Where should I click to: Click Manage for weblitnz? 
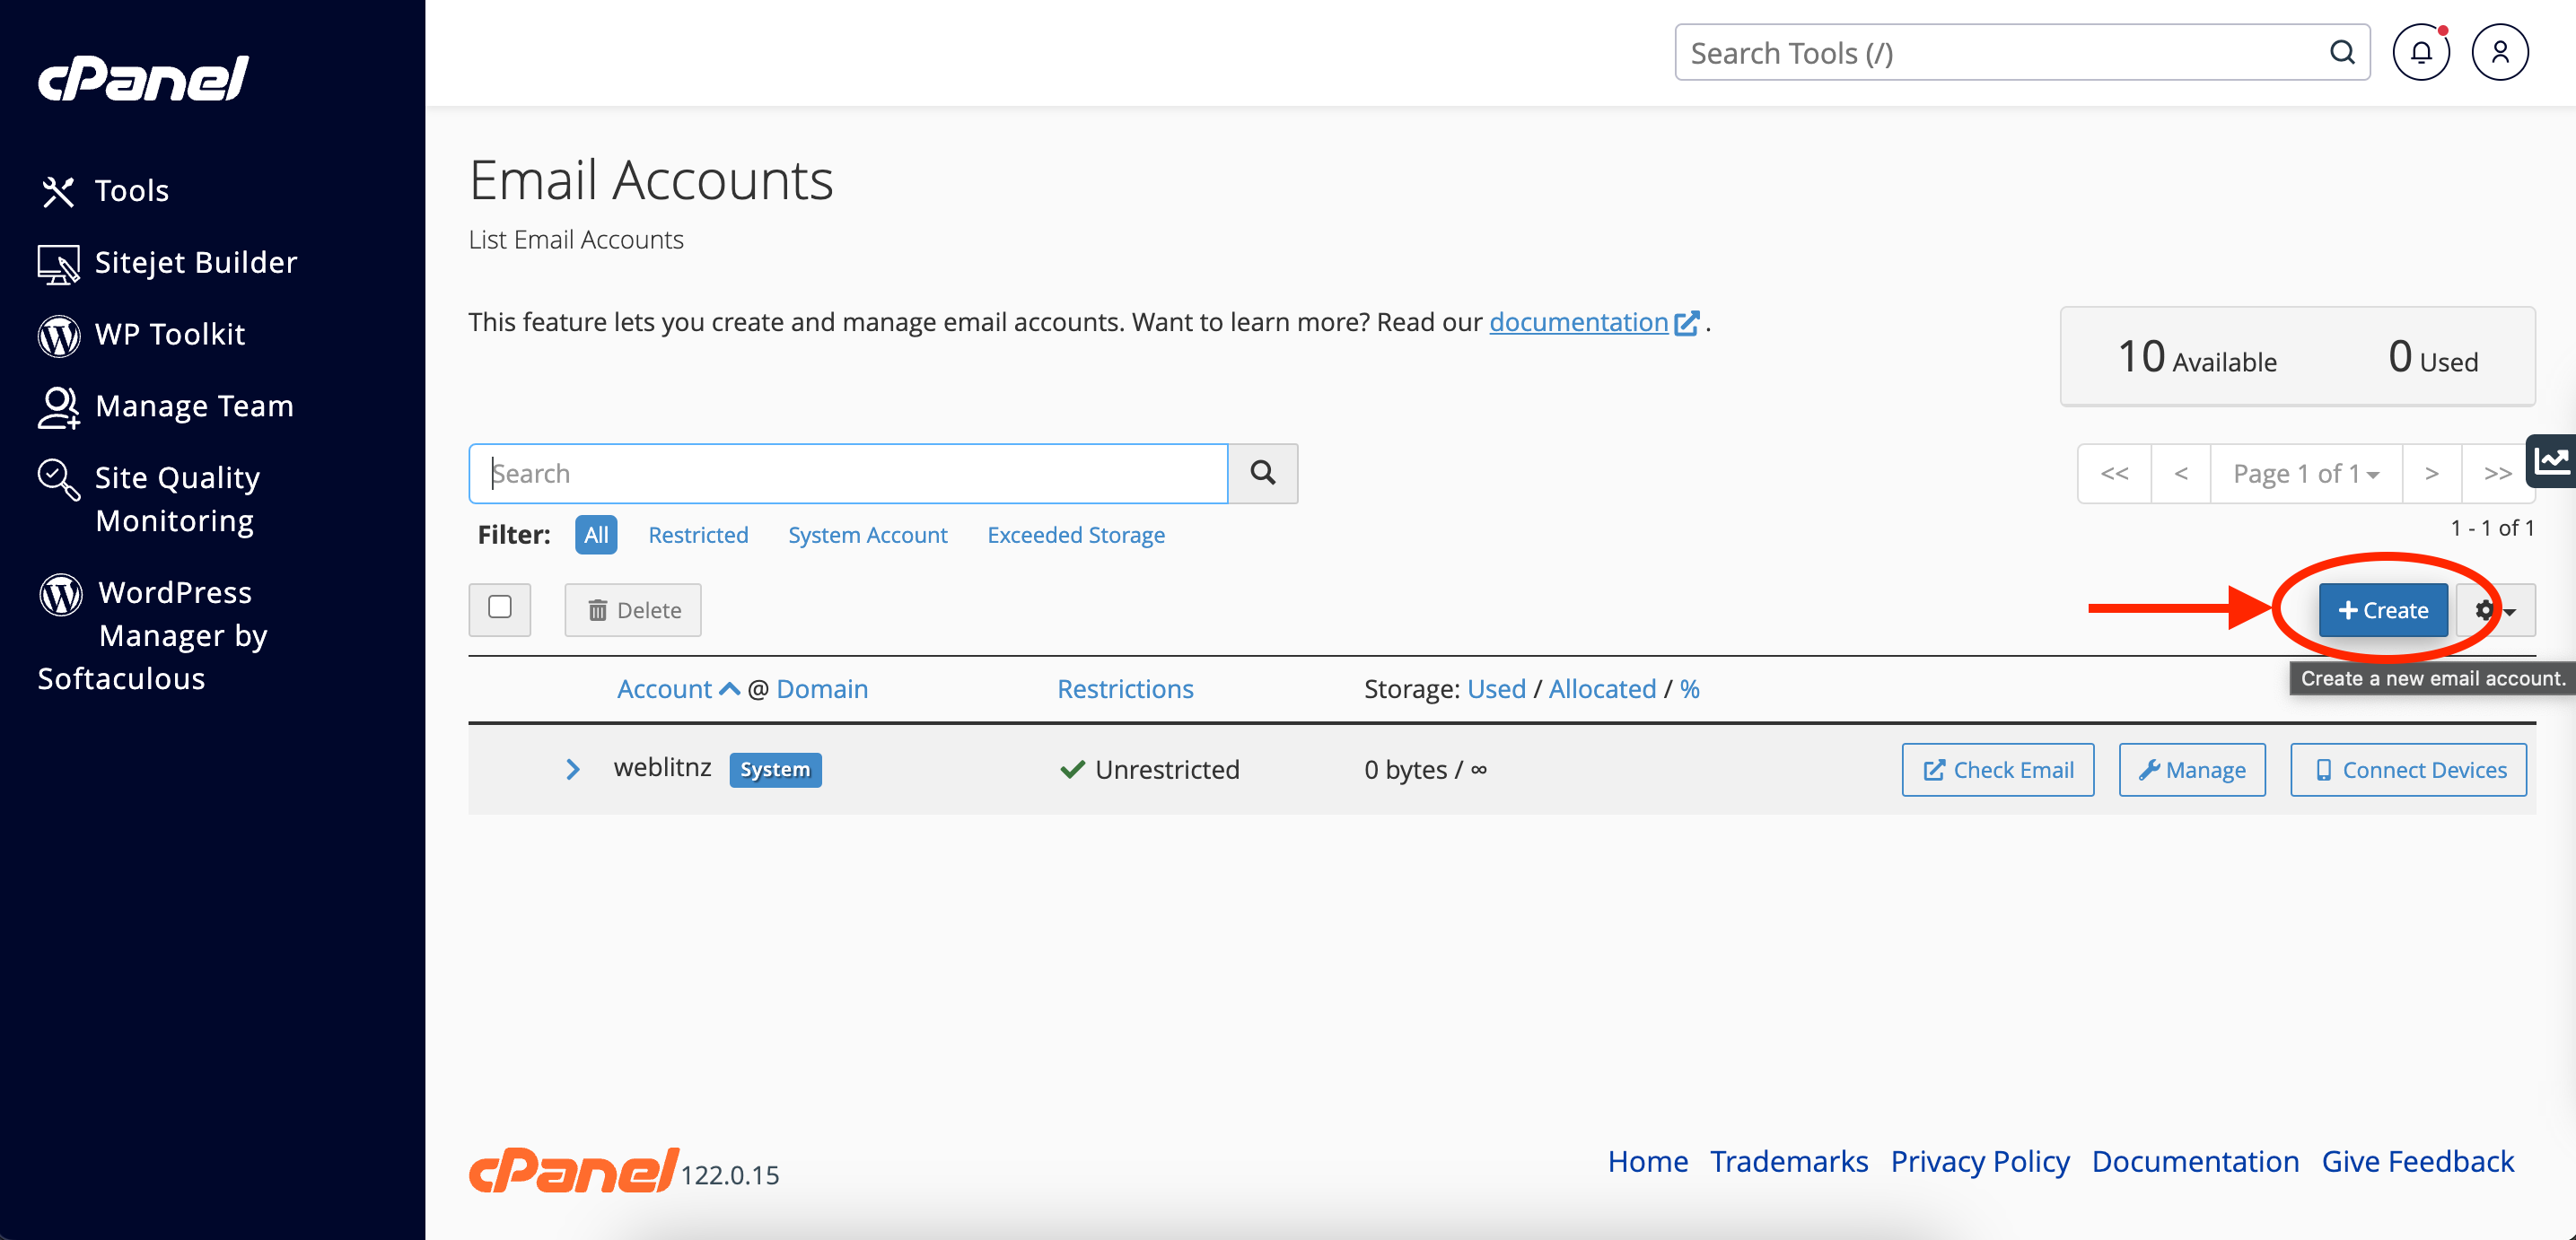click(x=2192, y=769)
